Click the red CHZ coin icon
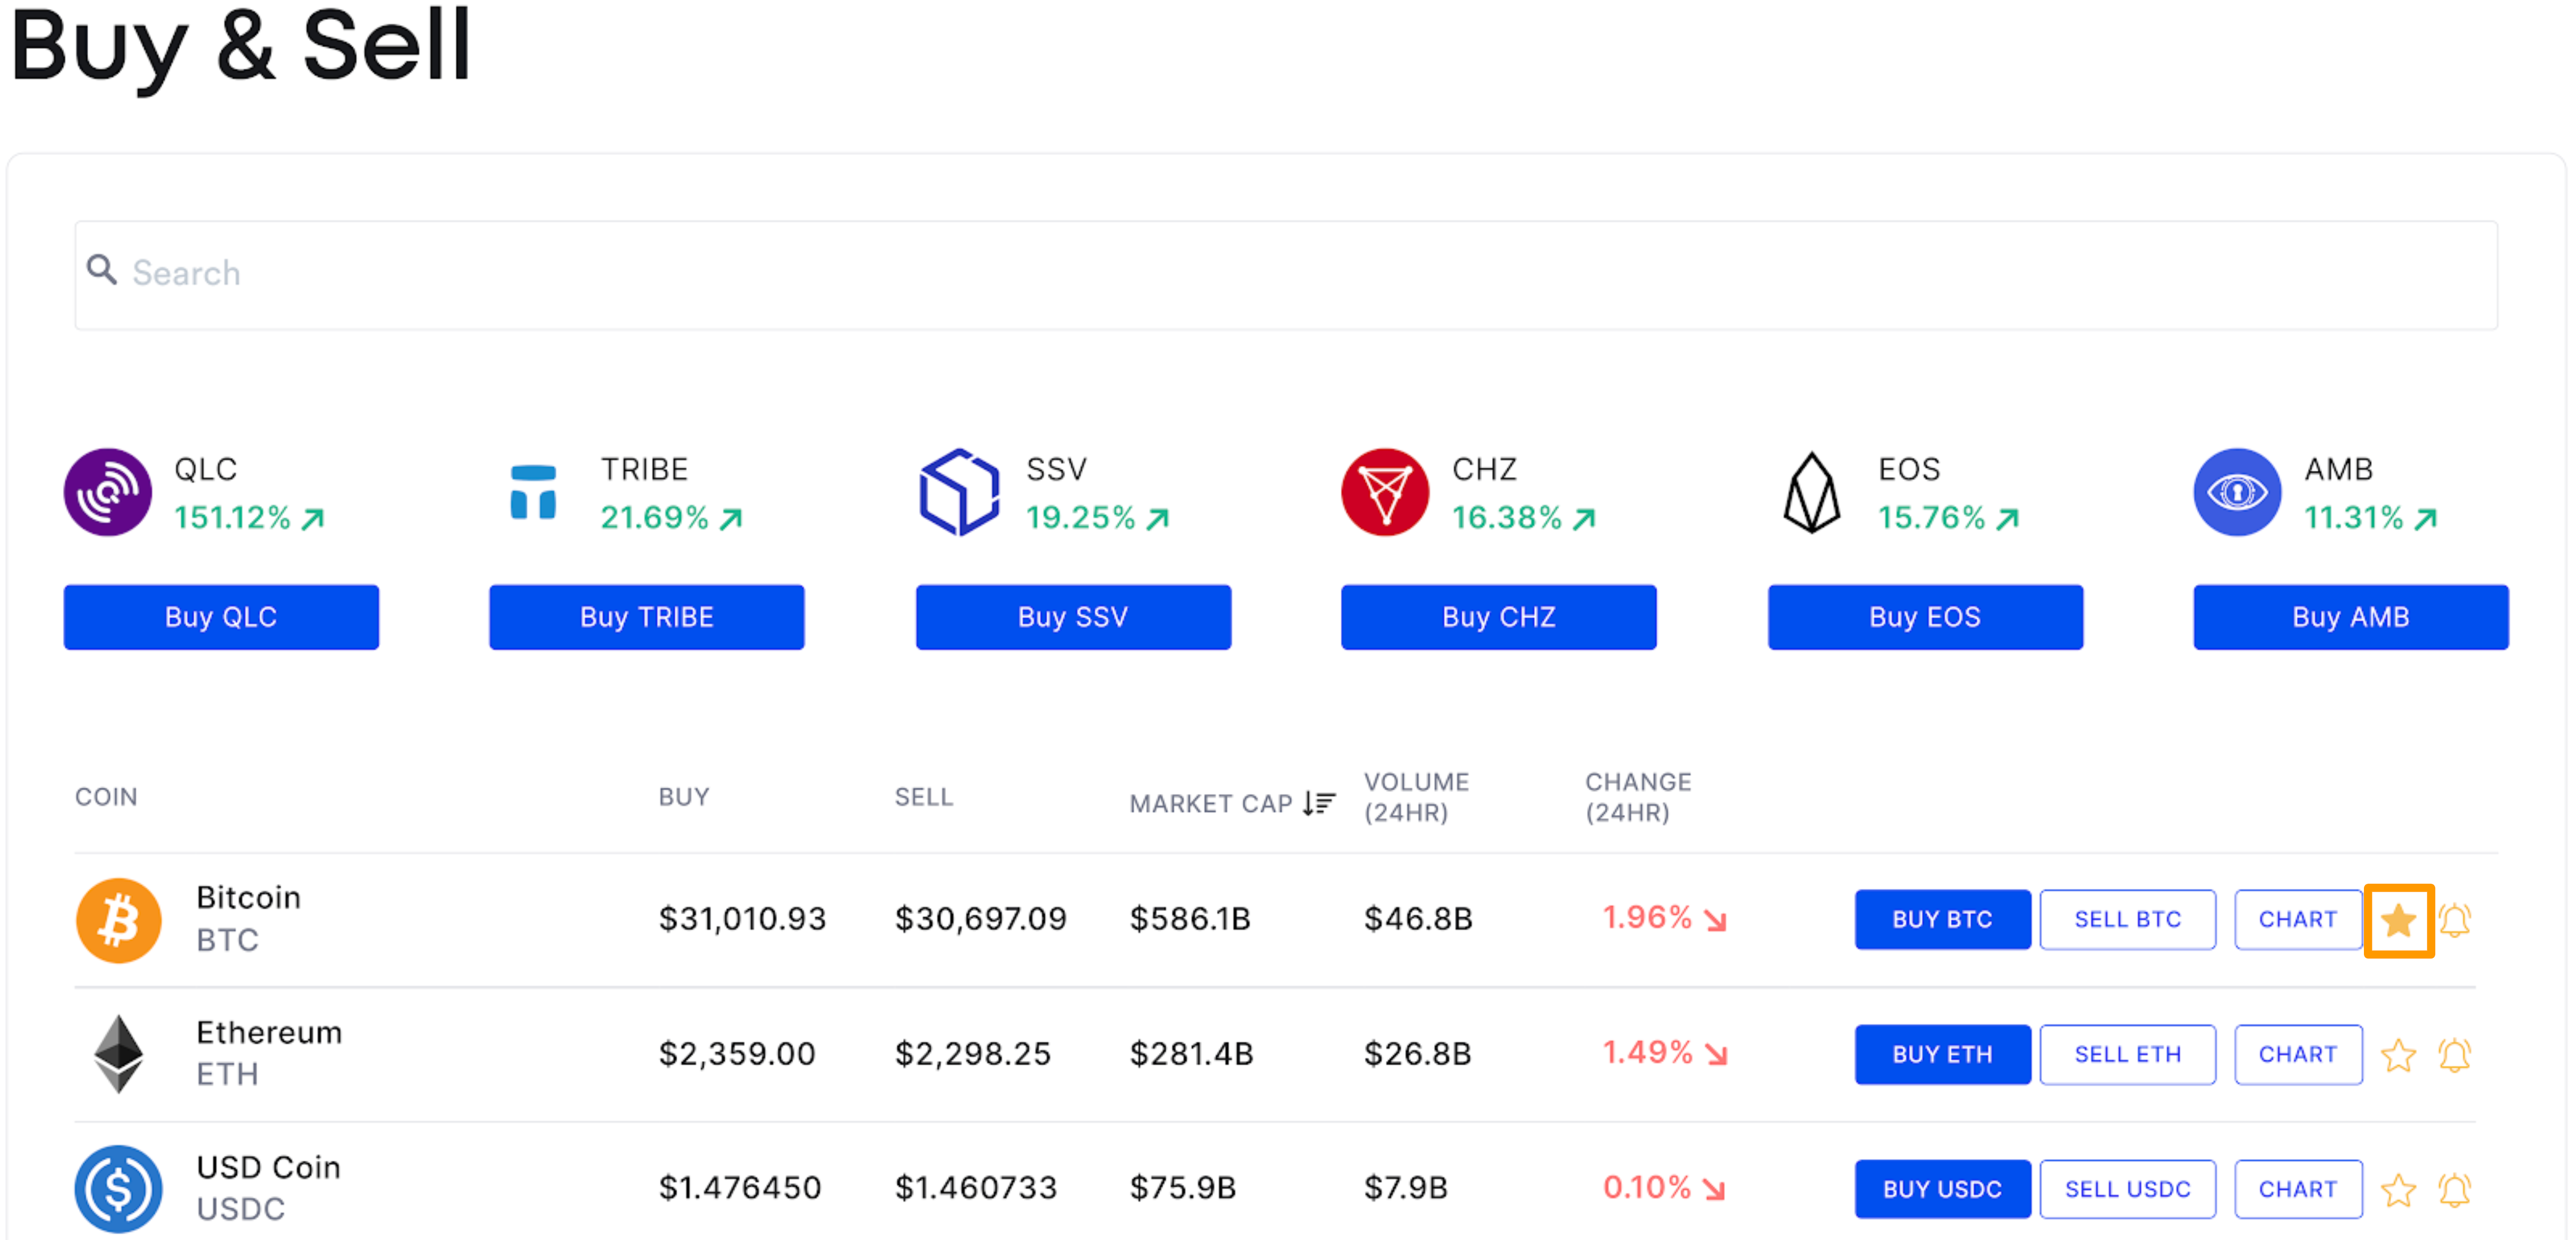Screen dimensions: 2576x1240 click(1384, 492)
